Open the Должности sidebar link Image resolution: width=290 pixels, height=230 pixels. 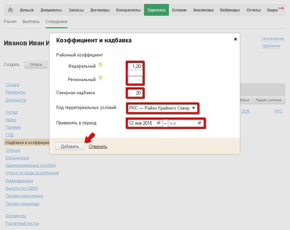coord(16,100)
